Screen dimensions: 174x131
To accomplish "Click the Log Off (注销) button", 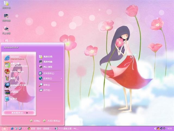I will point(35,121).
